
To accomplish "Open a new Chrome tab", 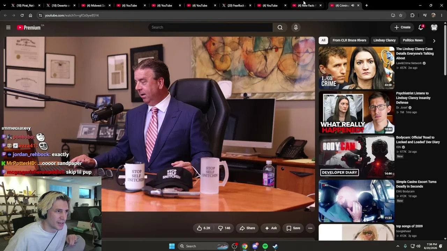I will tap(366, 6).
